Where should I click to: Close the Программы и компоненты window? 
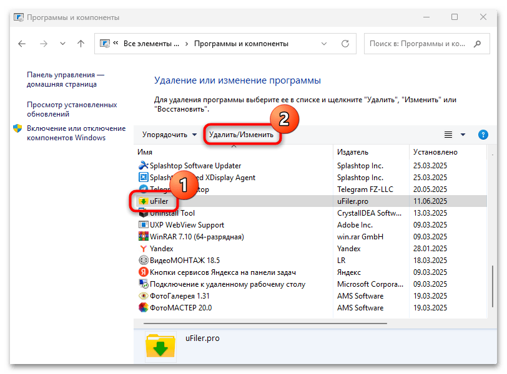[483, 17]
